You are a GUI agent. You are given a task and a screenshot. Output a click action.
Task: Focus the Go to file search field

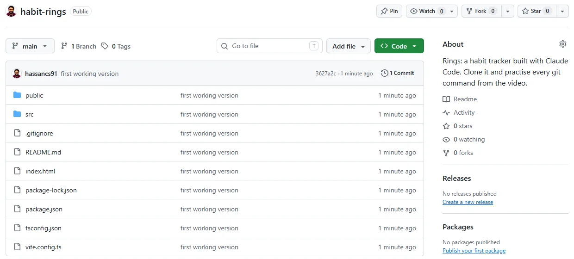point(269,46)
